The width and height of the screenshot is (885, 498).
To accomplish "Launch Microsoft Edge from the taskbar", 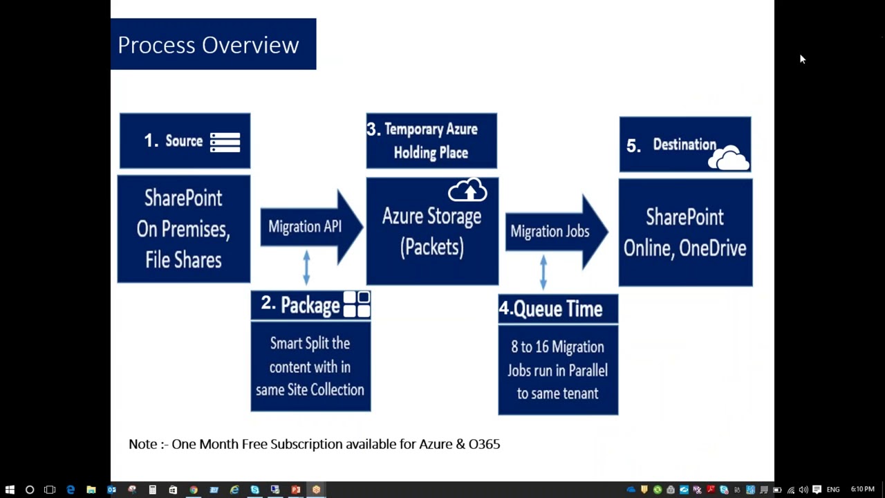I will click(71, 490).
